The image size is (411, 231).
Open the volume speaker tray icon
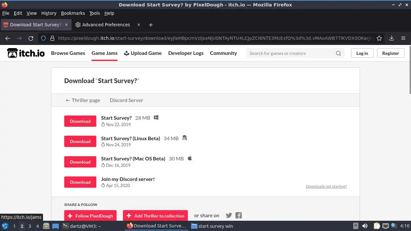[x=365, y=226]
